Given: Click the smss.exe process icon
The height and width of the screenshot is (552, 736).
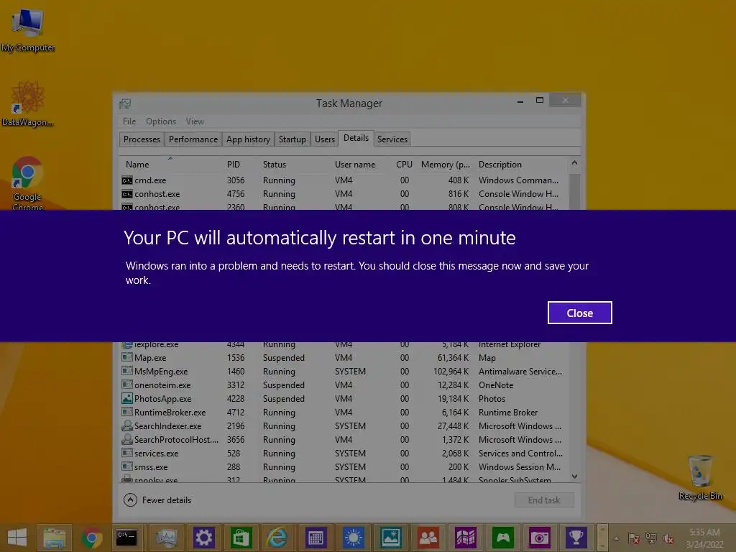Looking at the screenshot, I should [126, 466].
